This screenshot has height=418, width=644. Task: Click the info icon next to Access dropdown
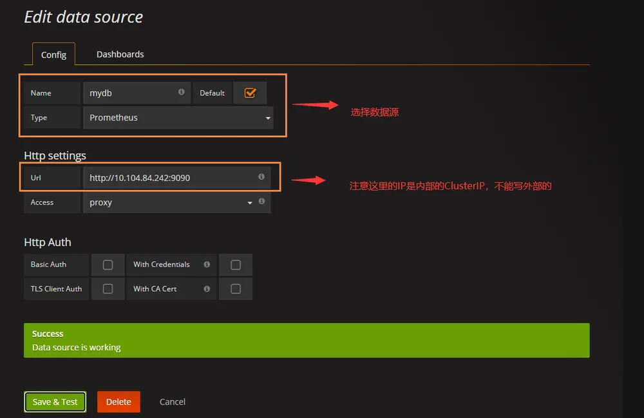coord(261,201)
